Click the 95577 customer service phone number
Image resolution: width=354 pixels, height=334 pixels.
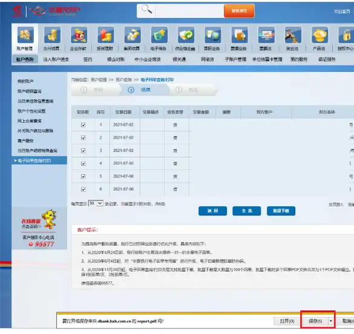44,244
